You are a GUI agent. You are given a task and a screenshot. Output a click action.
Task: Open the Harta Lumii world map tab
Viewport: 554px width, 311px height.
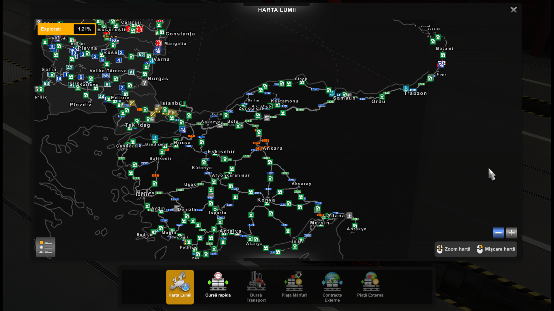click(x=180, y=287)
